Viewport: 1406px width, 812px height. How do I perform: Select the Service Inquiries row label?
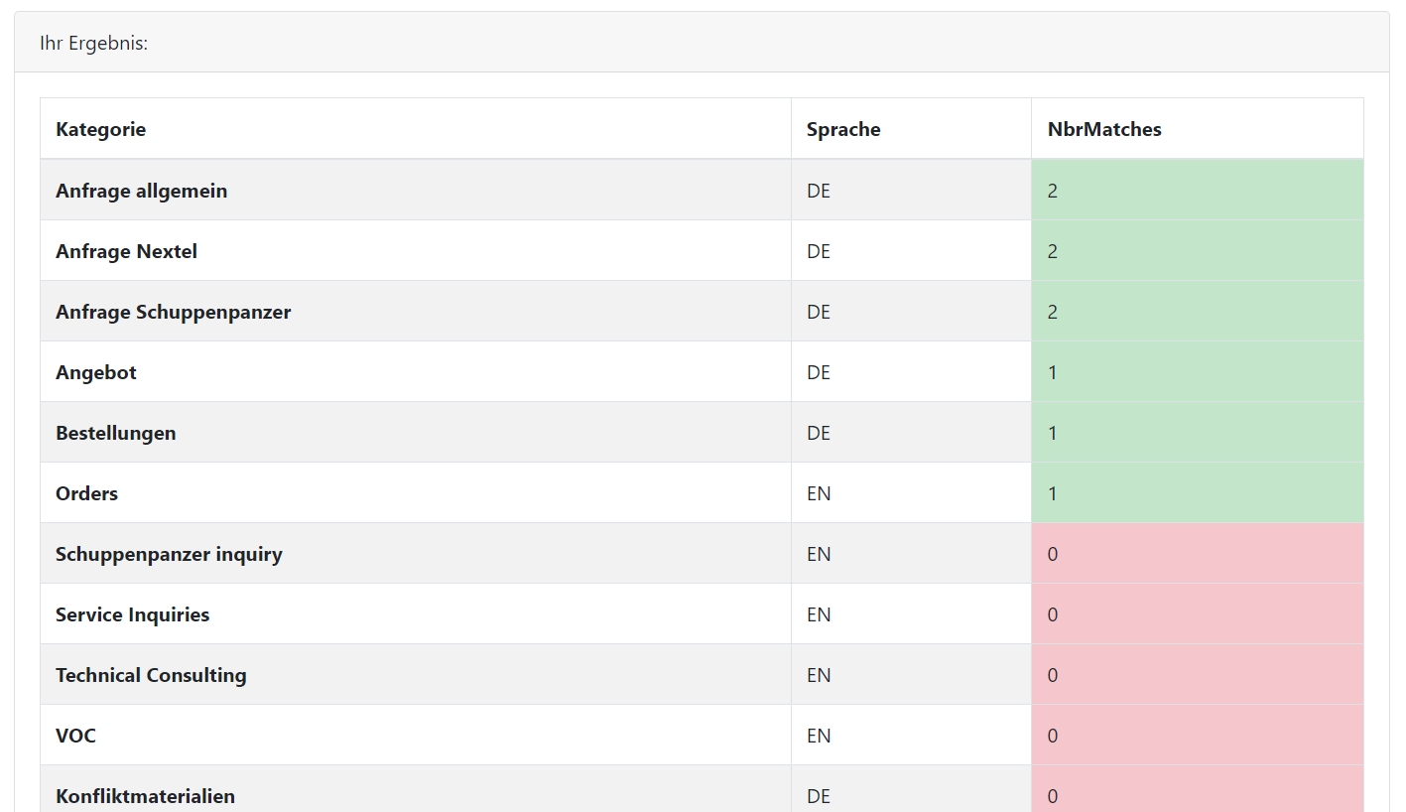(x=133, y=614)
